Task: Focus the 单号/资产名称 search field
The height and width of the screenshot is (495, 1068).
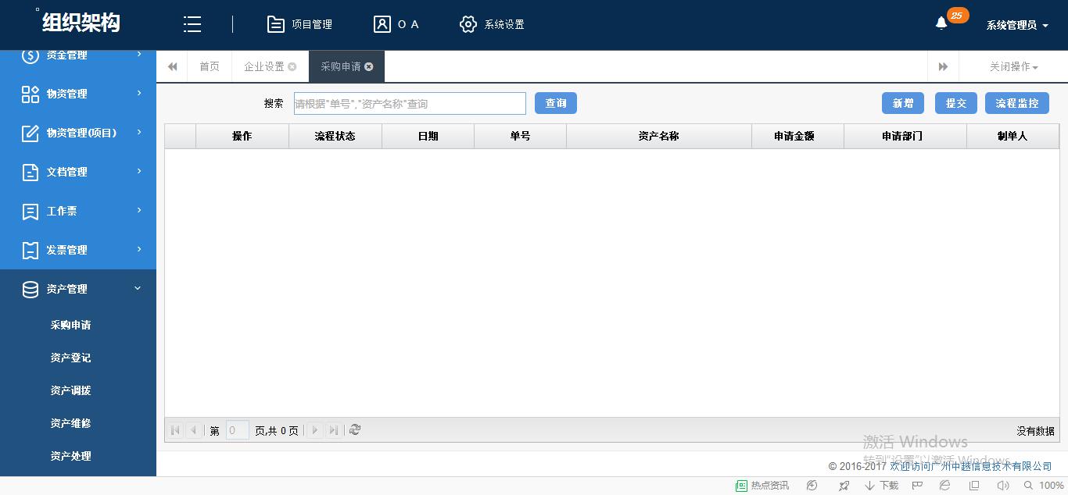Action: 410,103
